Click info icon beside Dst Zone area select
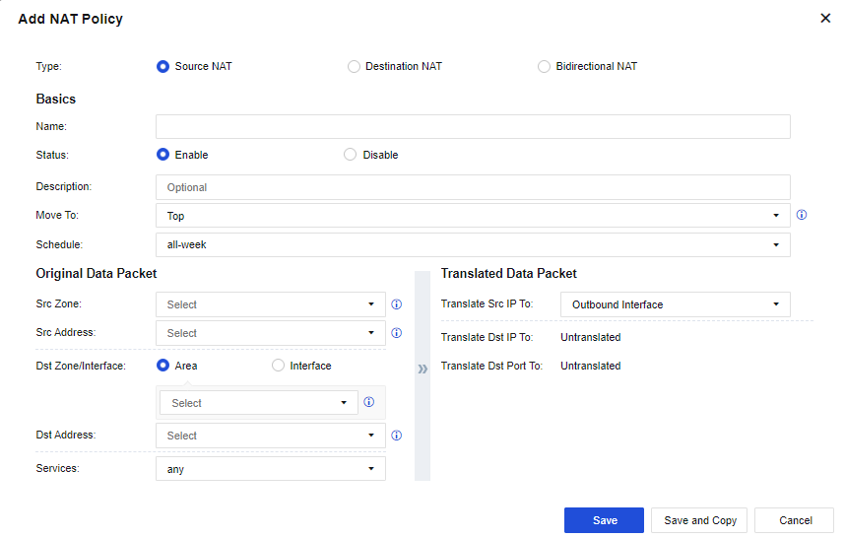Viewport: 845px width, 538px height. click(369, 402)
